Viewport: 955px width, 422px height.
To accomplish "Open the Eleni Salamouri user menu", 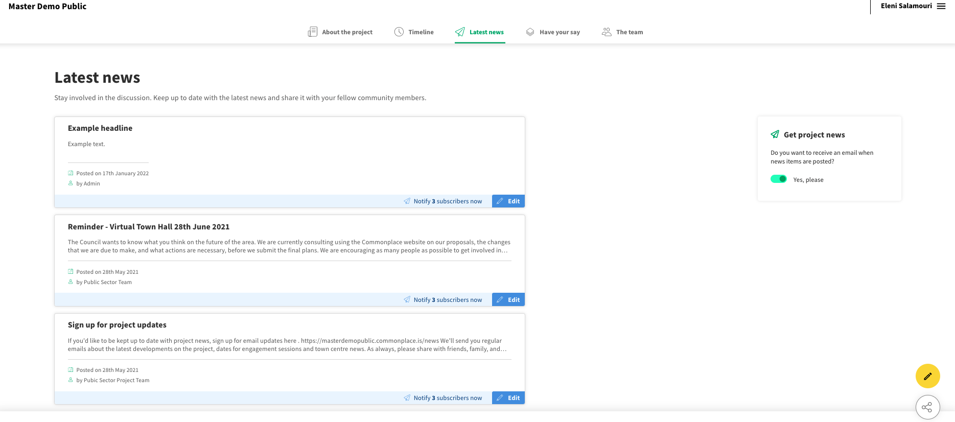I will click(906, 6).
